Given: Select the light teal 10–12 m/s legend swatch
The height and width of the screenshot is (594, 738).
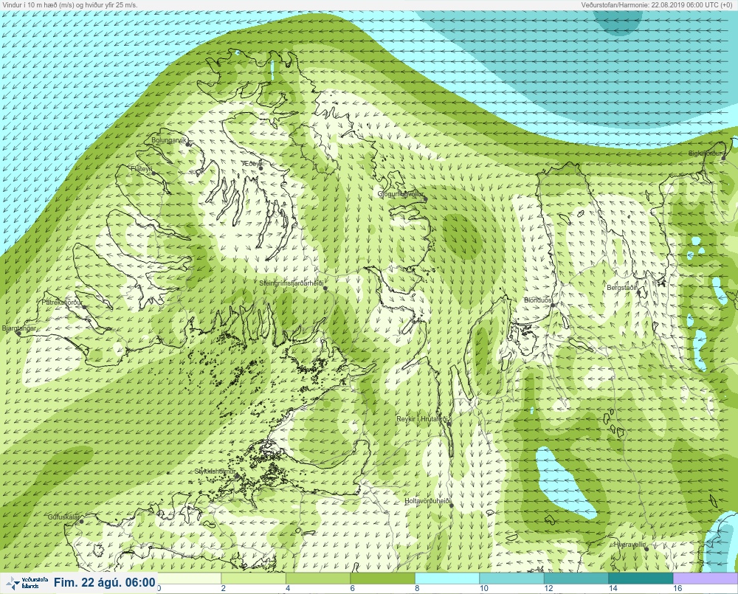Looking at the screenshot, I should [x=511, y=578].
